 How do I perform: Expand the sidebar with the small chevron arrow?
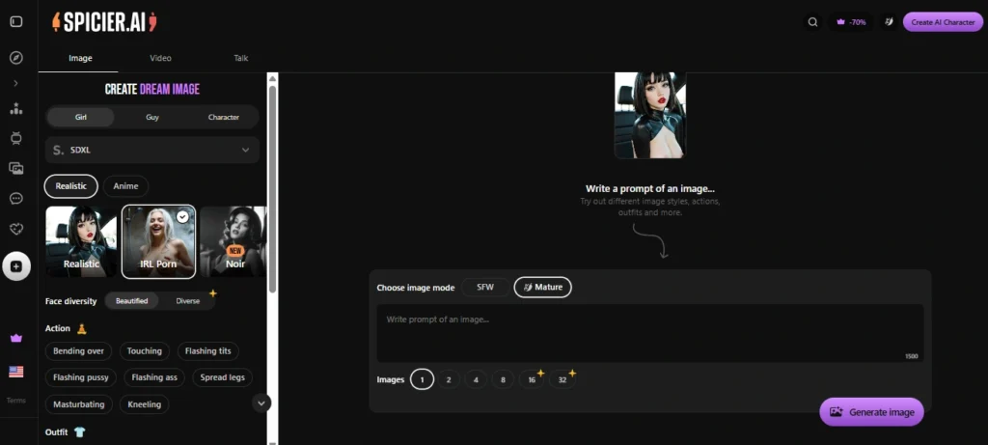tap(16, 83)
